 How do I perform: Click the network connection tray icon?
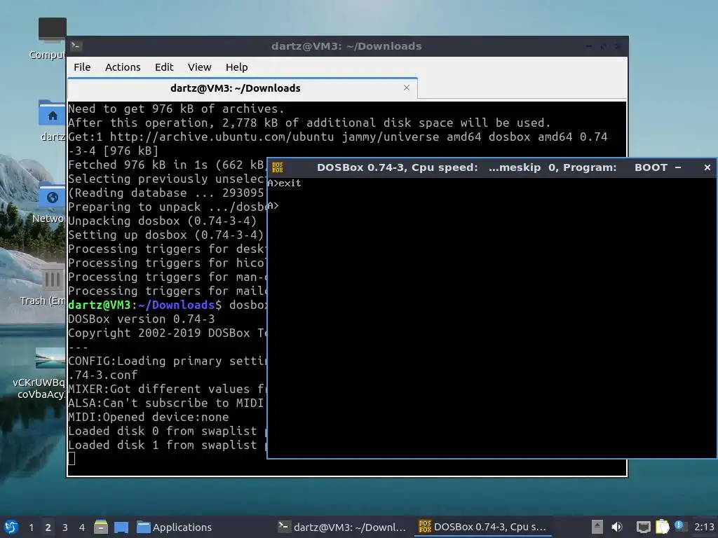(644, 527)
